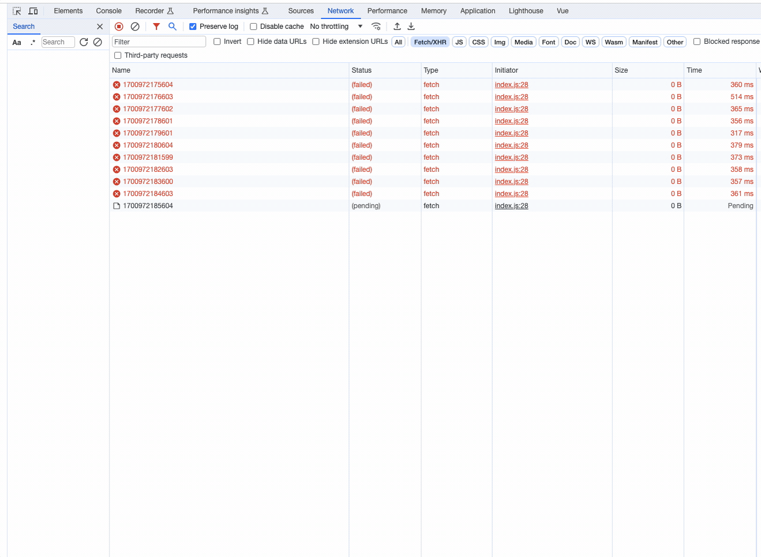Toggle the device toolbar
761x557 pixels.
click(33, 10)
